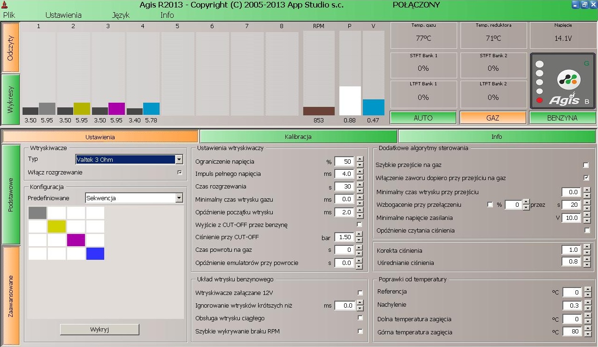This screenshot has width=598, height=347.
Task: Decrease Uśrednianie ciśnienia stepper
Action: [587, 265]
